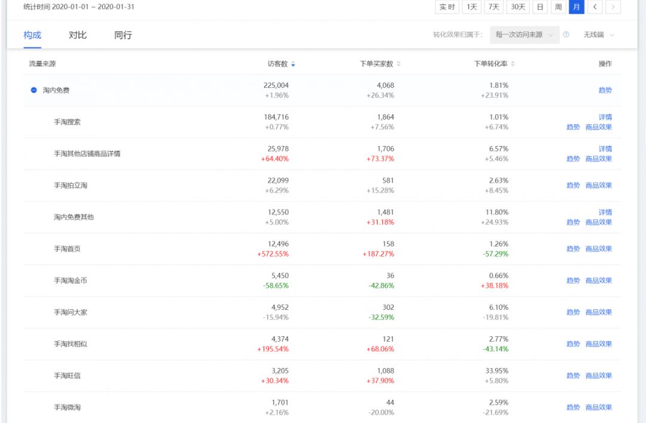Open 商品效果 for 手淘旺信
Screen dimensions: 646x423
point(599,376)
